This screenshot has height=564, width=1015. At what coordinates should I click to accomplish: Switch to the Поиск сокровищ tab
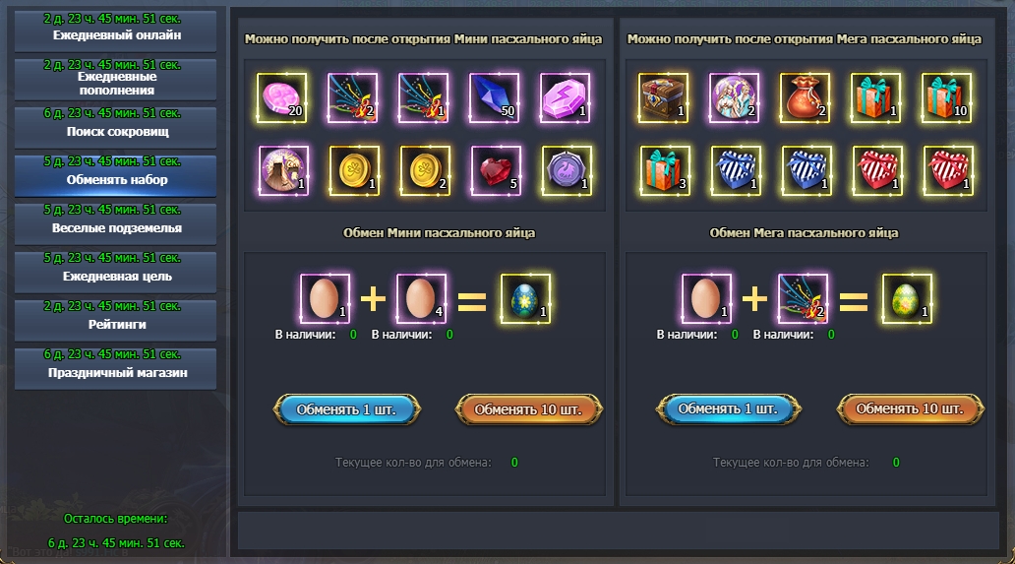pyautogui.click(x=116, y=126)
